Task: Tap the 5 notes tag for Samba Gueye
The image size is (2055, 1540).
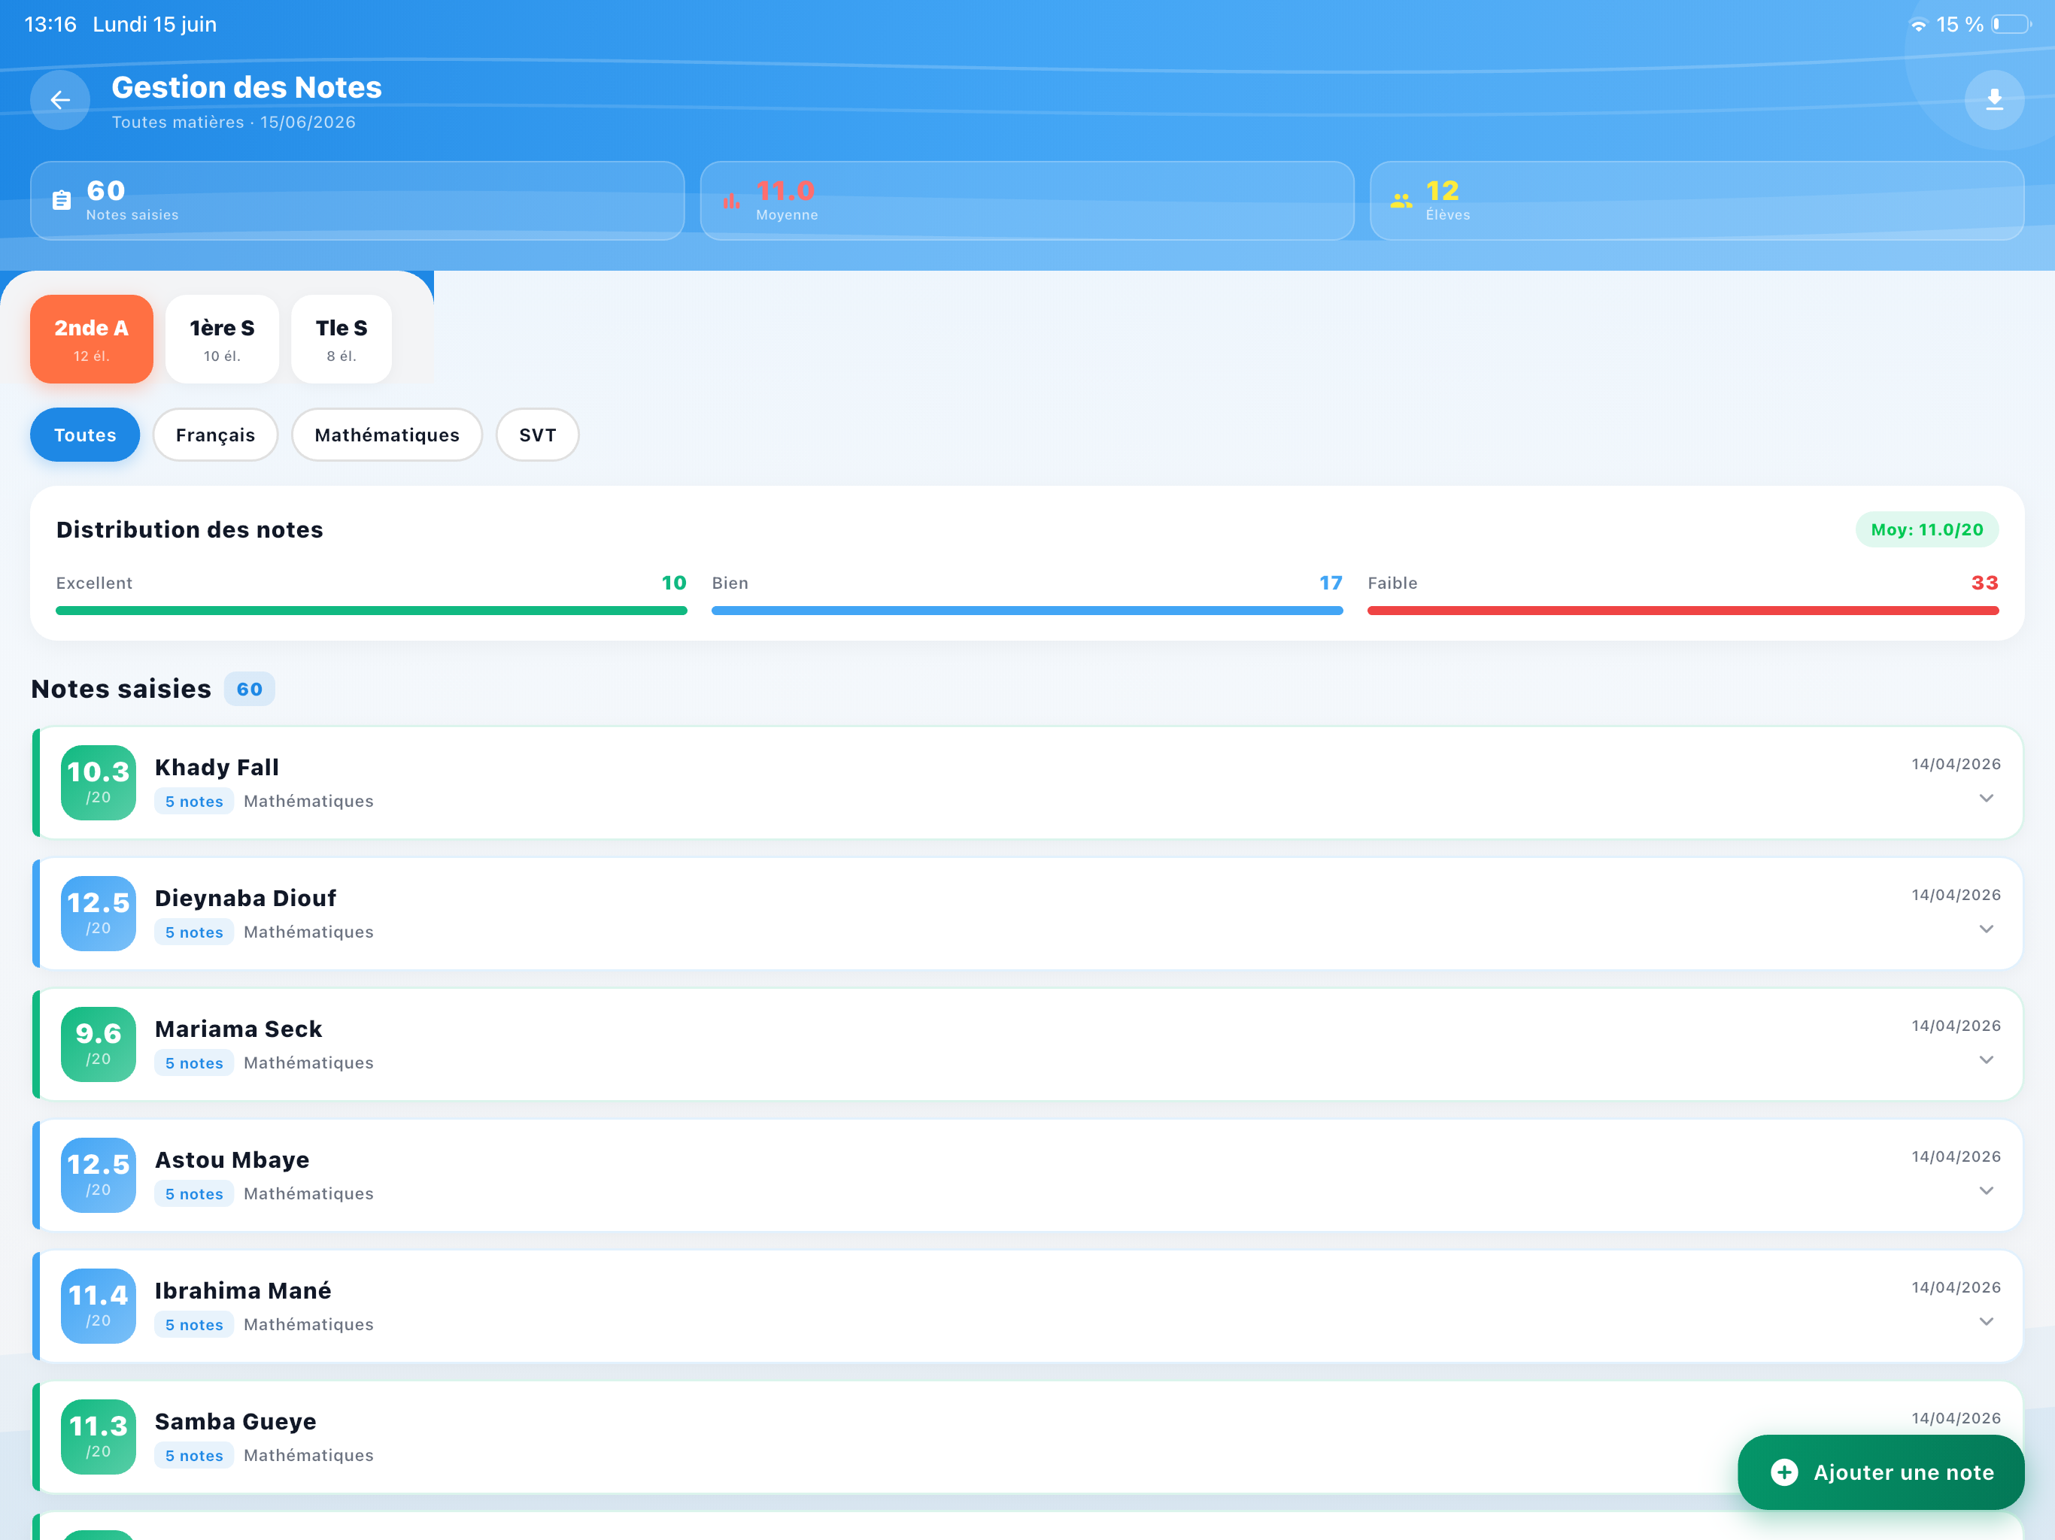Action: click(x=194, y=1457)
